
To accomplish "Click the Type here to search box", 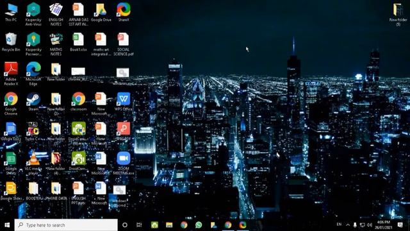I will (x=66, y=225).
